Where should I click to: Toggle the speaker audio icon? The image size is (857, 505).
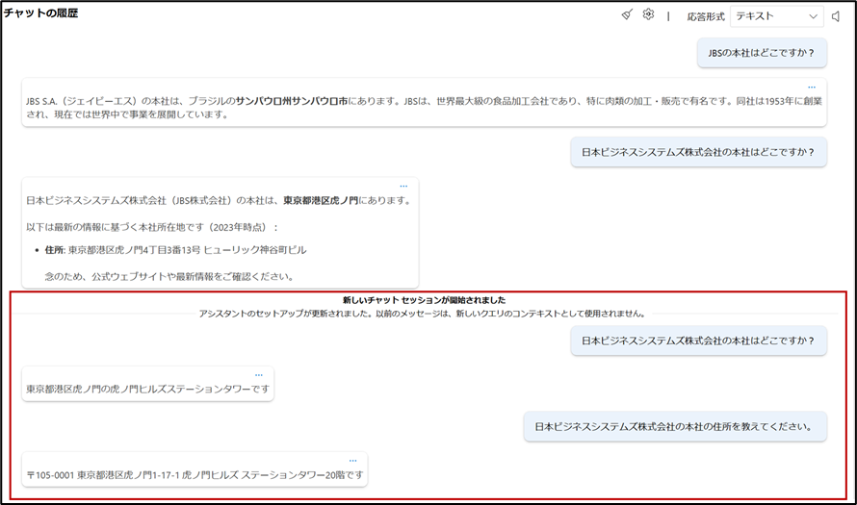click(836, 16)
